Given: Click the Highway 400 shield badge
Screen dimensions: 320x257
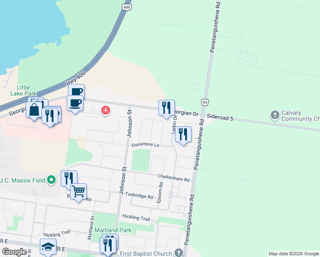Looking at the screenshot, I should (x=127, y=7).
